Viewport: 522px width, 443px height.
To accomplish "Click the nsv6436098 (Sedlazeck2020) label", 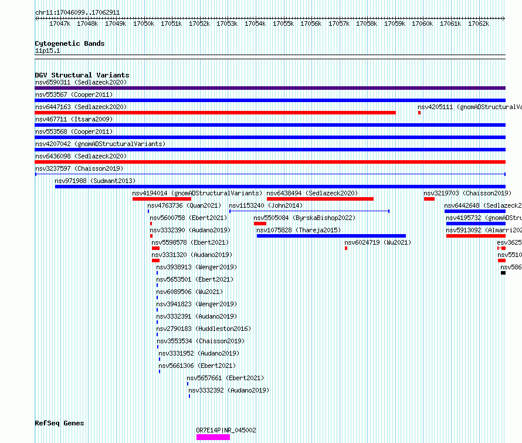I will tap(81, 156).
